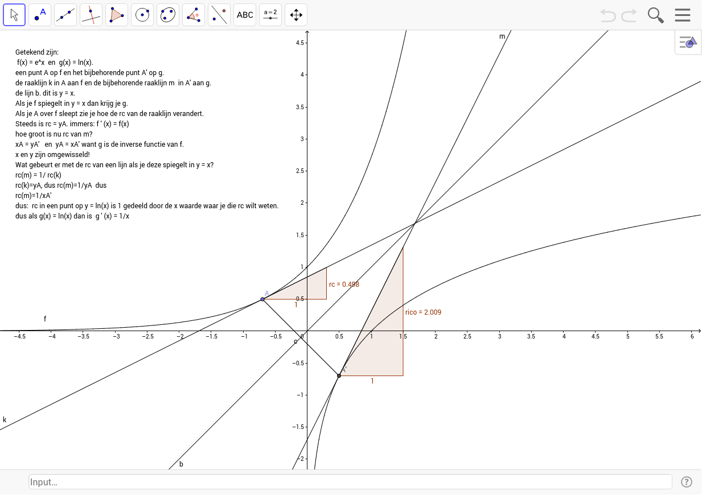Click the text ending 'g ' (x) = 1/x'
This screenshot has height=495, width=702.
pyautogui.click(x=72, y=216)
